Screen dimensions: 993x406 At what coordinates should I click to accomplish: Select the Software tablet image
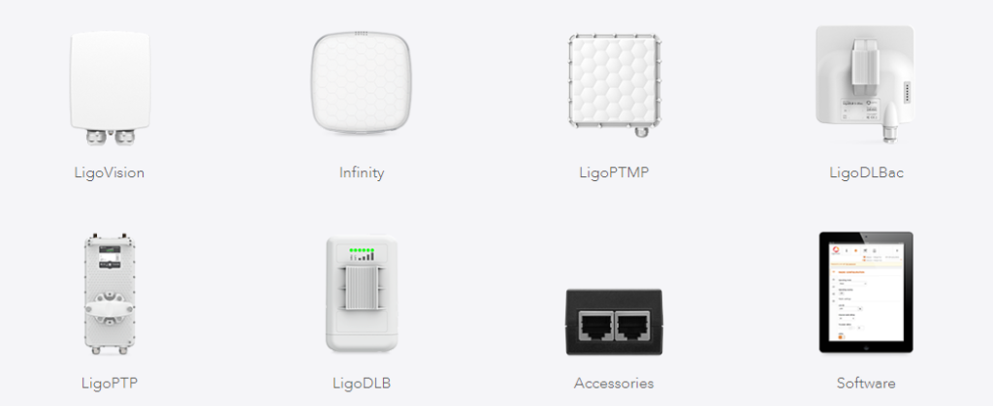click(x=866, y=293)
